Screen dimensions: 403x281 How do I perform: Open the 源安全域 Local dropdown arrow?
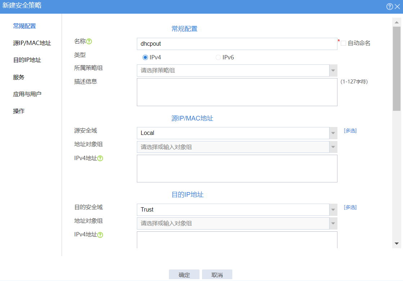(333, 133)
